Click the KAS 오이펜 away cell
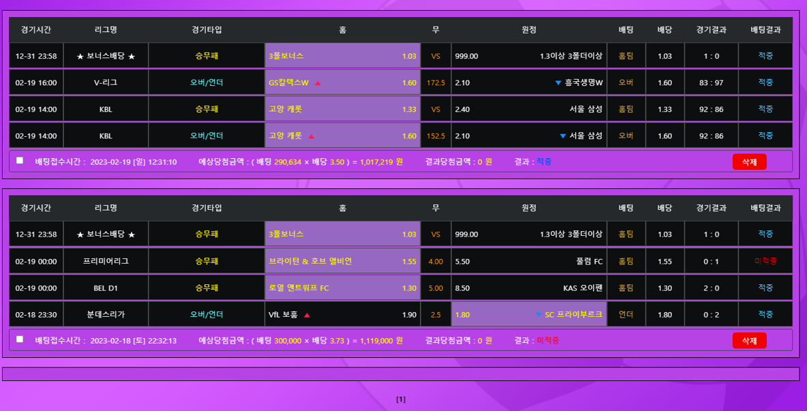 pyautogui.click(x=529, y=288)
